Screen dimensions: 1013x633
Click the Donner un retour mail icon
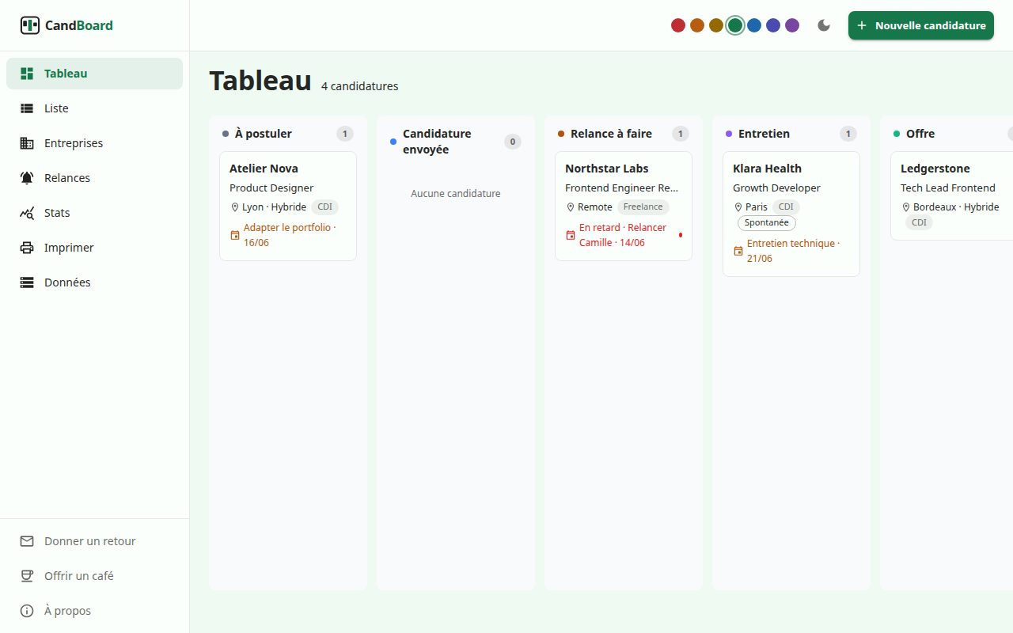(x=27, y=541)
